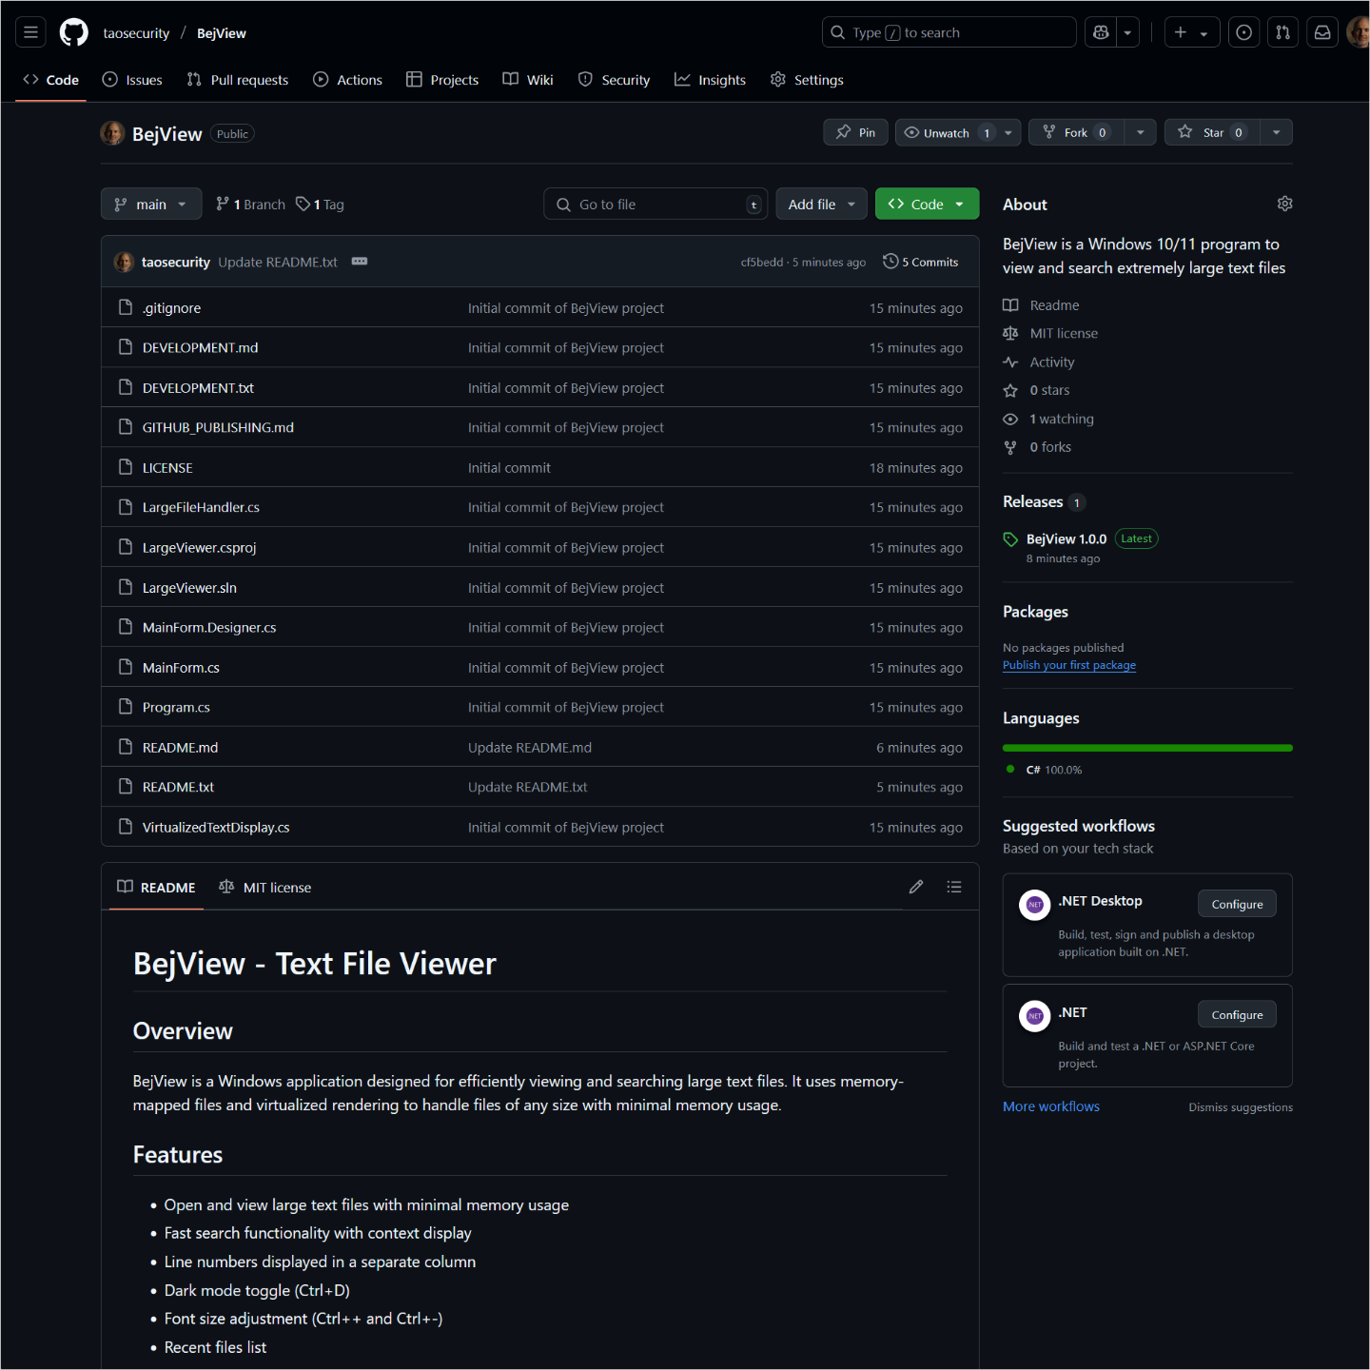Open the Issues inbox circle-dot icon in header
This screenshot has height=1370, width=1370.
pyautogui.click(x=1243, y=32)
